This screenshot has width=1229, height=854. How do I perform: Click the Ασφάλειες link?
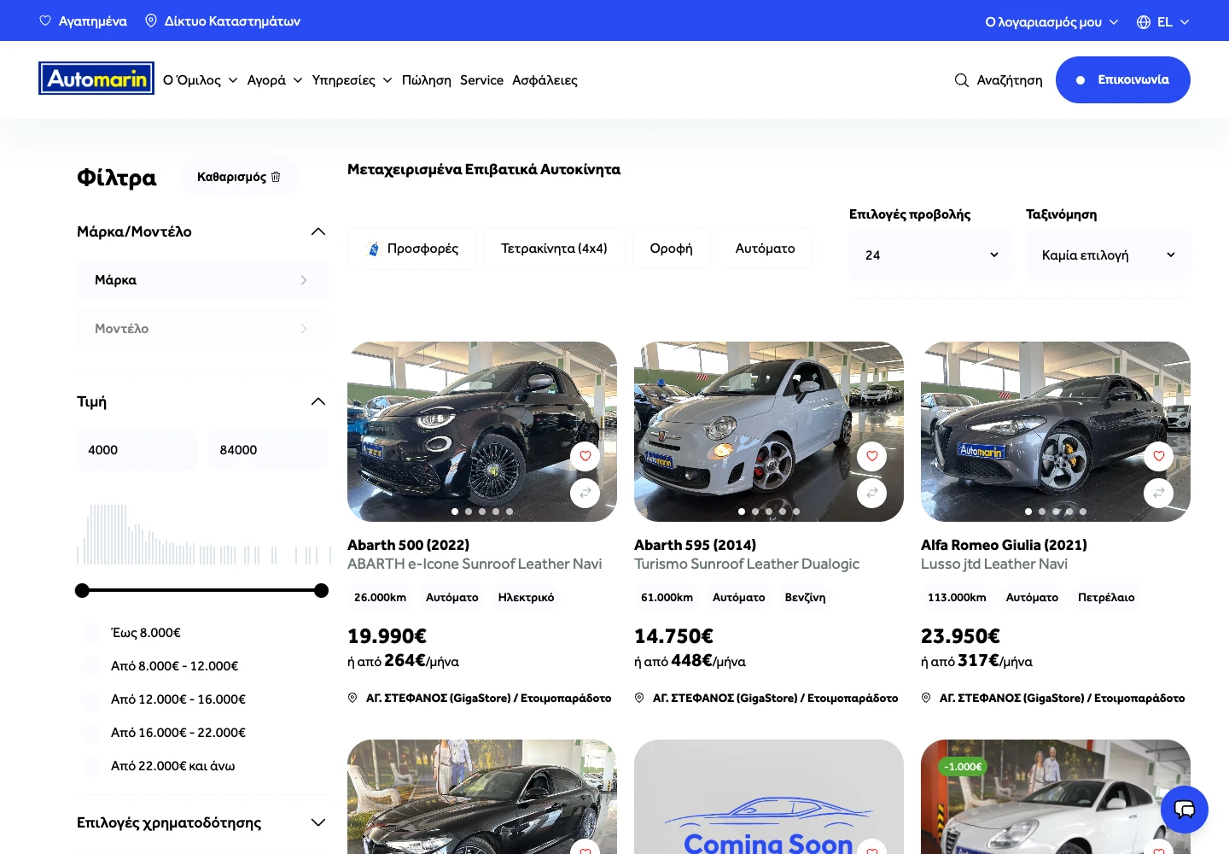545,80
